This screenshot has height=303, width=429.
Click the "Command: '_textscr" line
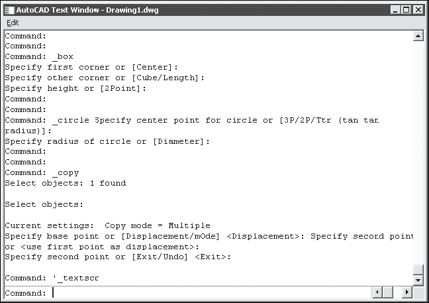[x=52, y=278]
